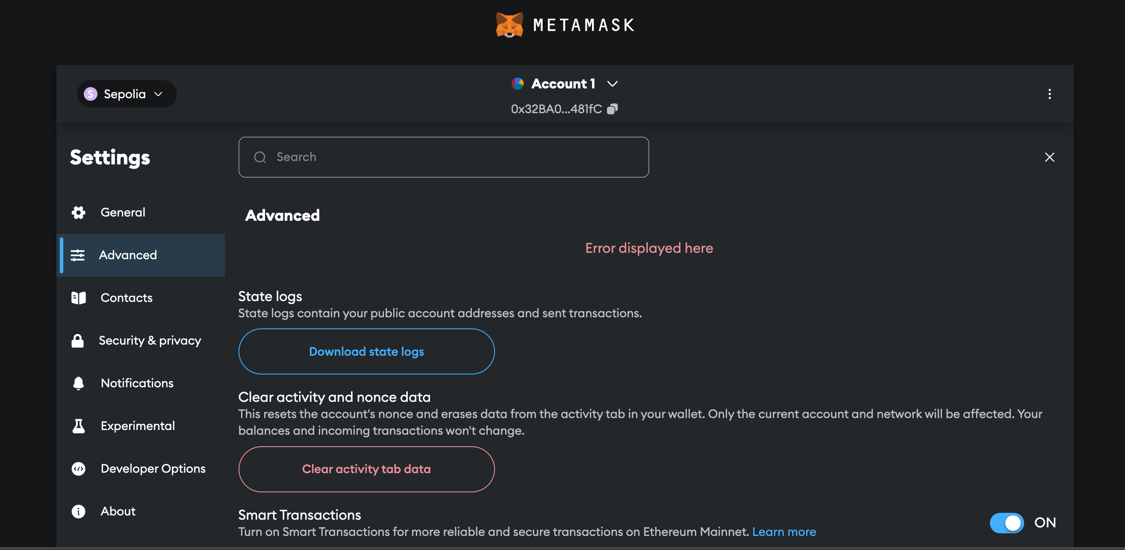Click the Advanced section heading
Image resolution: width=1125 pixels, height=550 pixels.
pos(282,216)
